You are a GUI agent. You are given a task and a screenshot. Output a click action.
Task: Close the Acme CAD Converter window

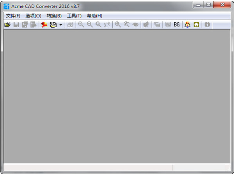(222, 5)
